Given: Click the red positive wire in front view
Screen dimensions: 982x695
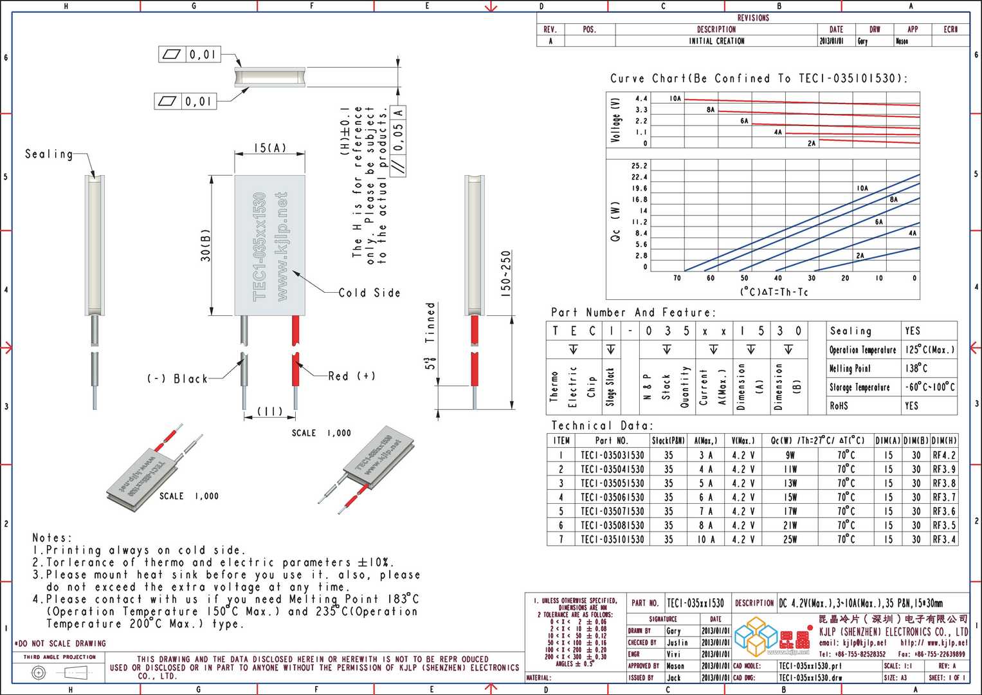Looking at the screenshot, I should point(296,351).
